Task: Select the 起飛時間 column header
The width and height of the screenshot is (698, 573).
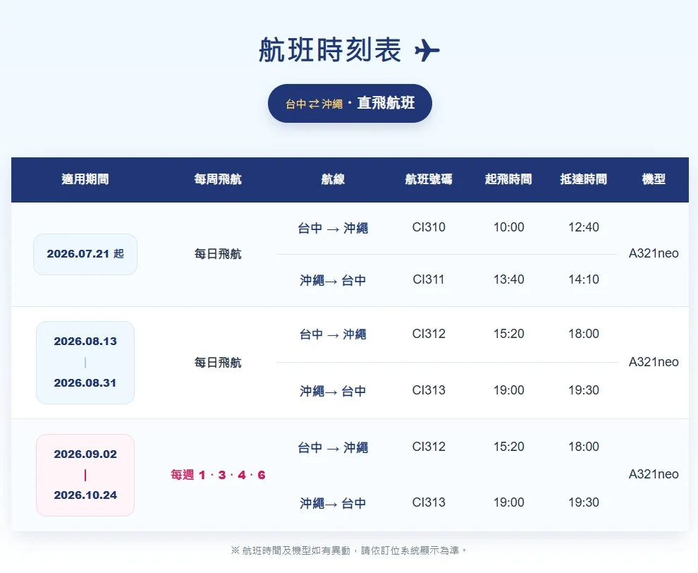Action: (508, 179)
